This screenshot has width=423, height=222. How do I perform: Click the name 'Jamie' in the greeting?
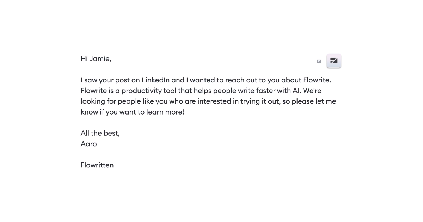[100, 59]
